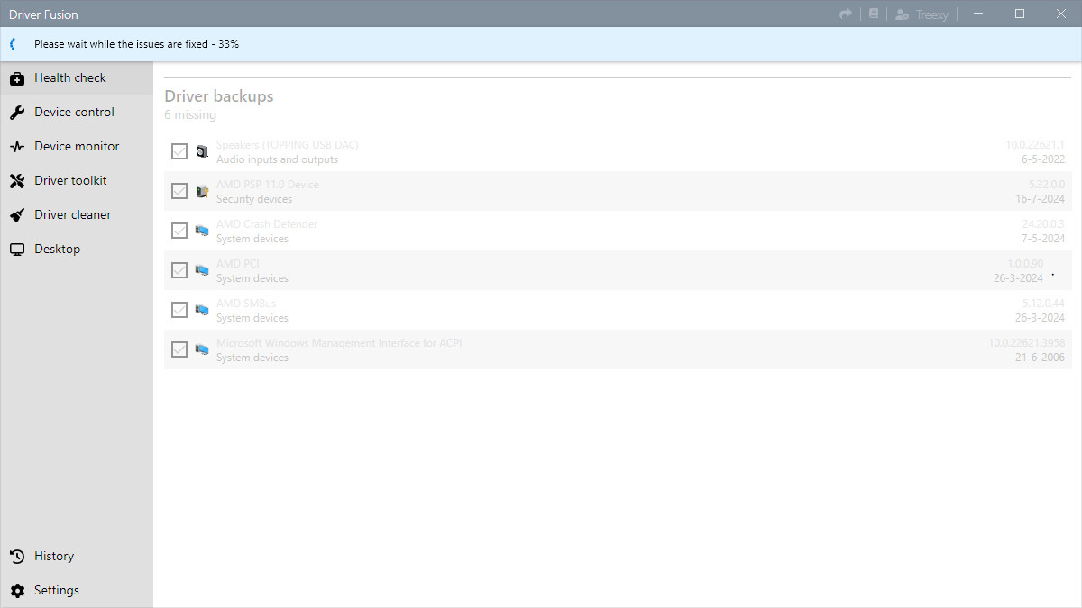Click the Speakers device speaker icon
The width and height of the screenshot is (1082, 608).
[202, 151]
